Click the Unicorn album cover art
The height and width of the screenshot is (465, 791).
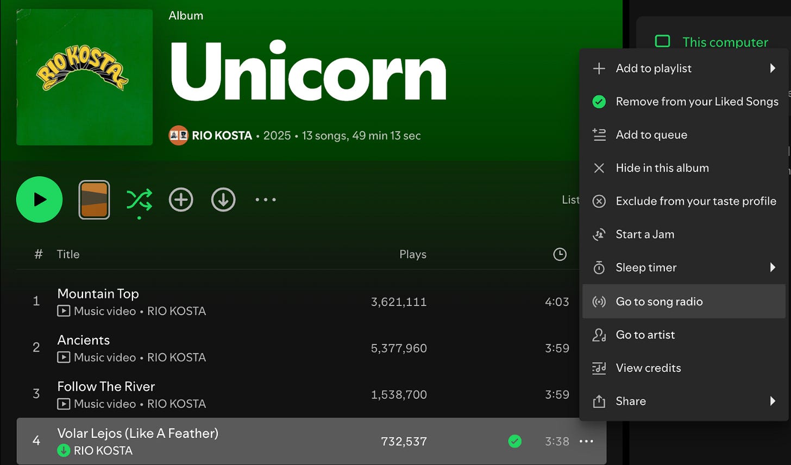pos(84,77)
